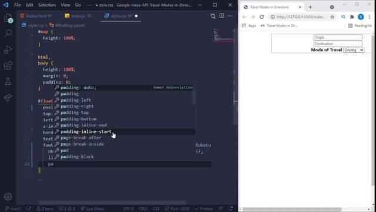Open the Extensions view
Image resolution: width=376 pixels, height=212 pixels.
click(x=8, y=65)
